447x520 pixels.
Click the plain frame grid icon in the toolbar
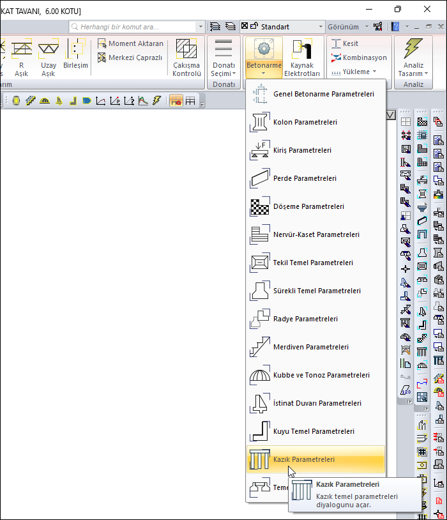pyautogui.click(x=190, y=101)
